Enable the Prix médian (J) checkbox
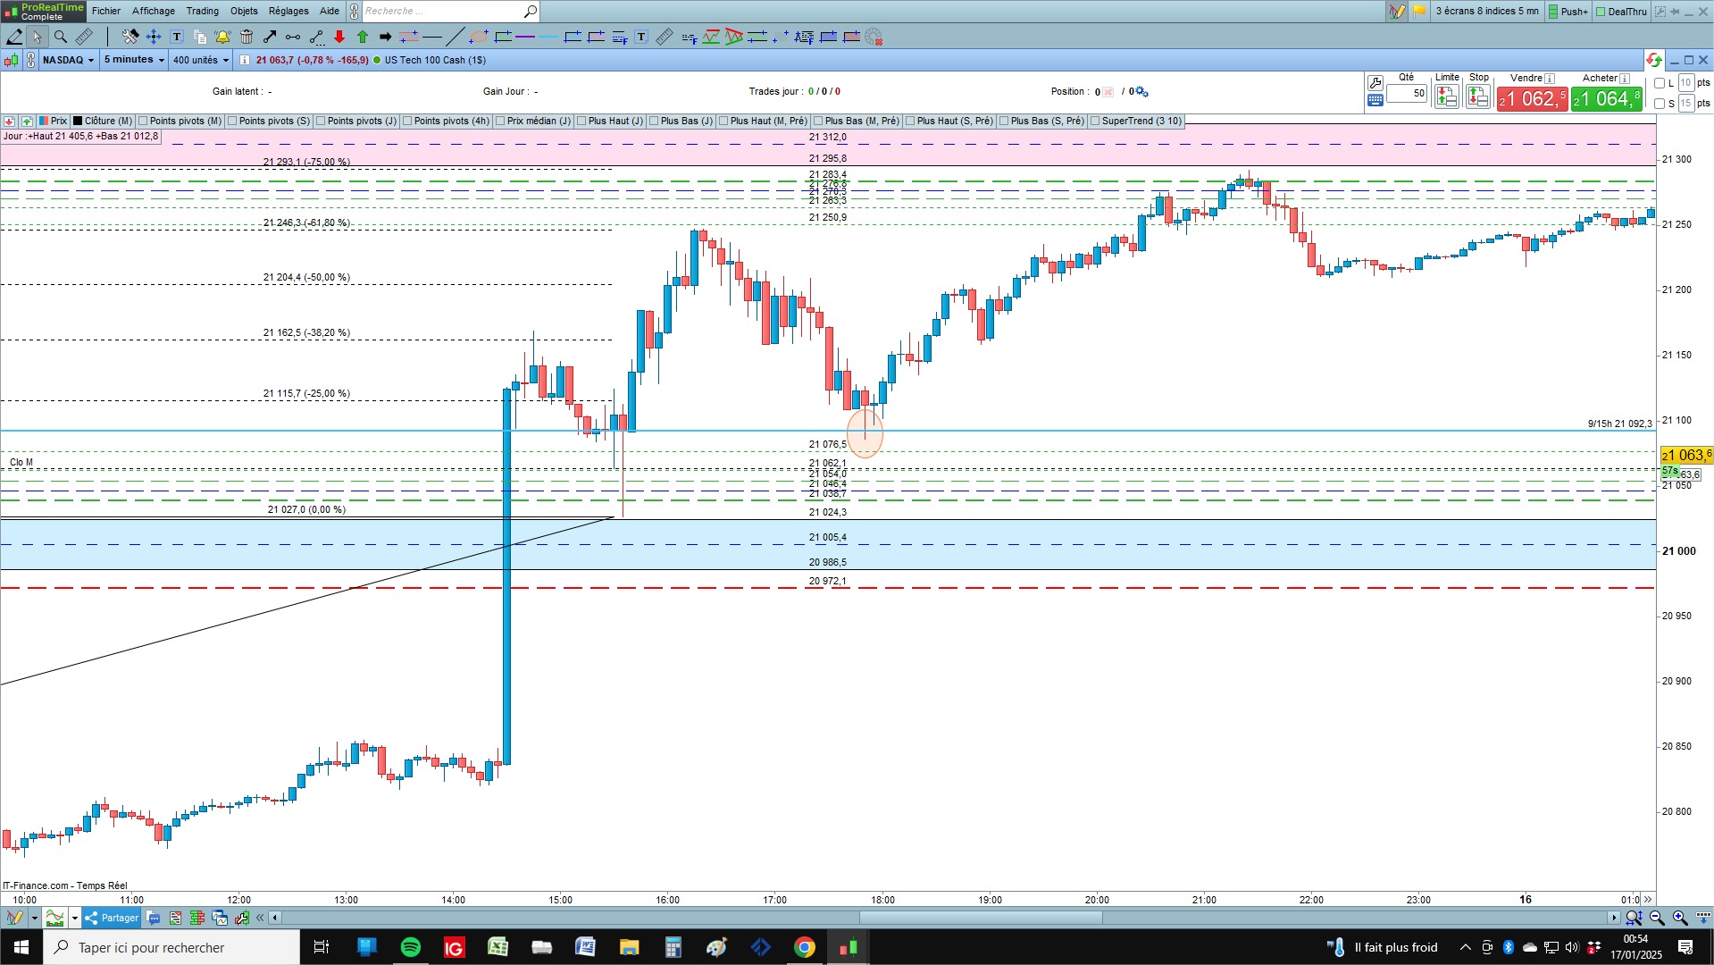The width and height of the screenshot is (1714, 965). (x=500, y=122)
